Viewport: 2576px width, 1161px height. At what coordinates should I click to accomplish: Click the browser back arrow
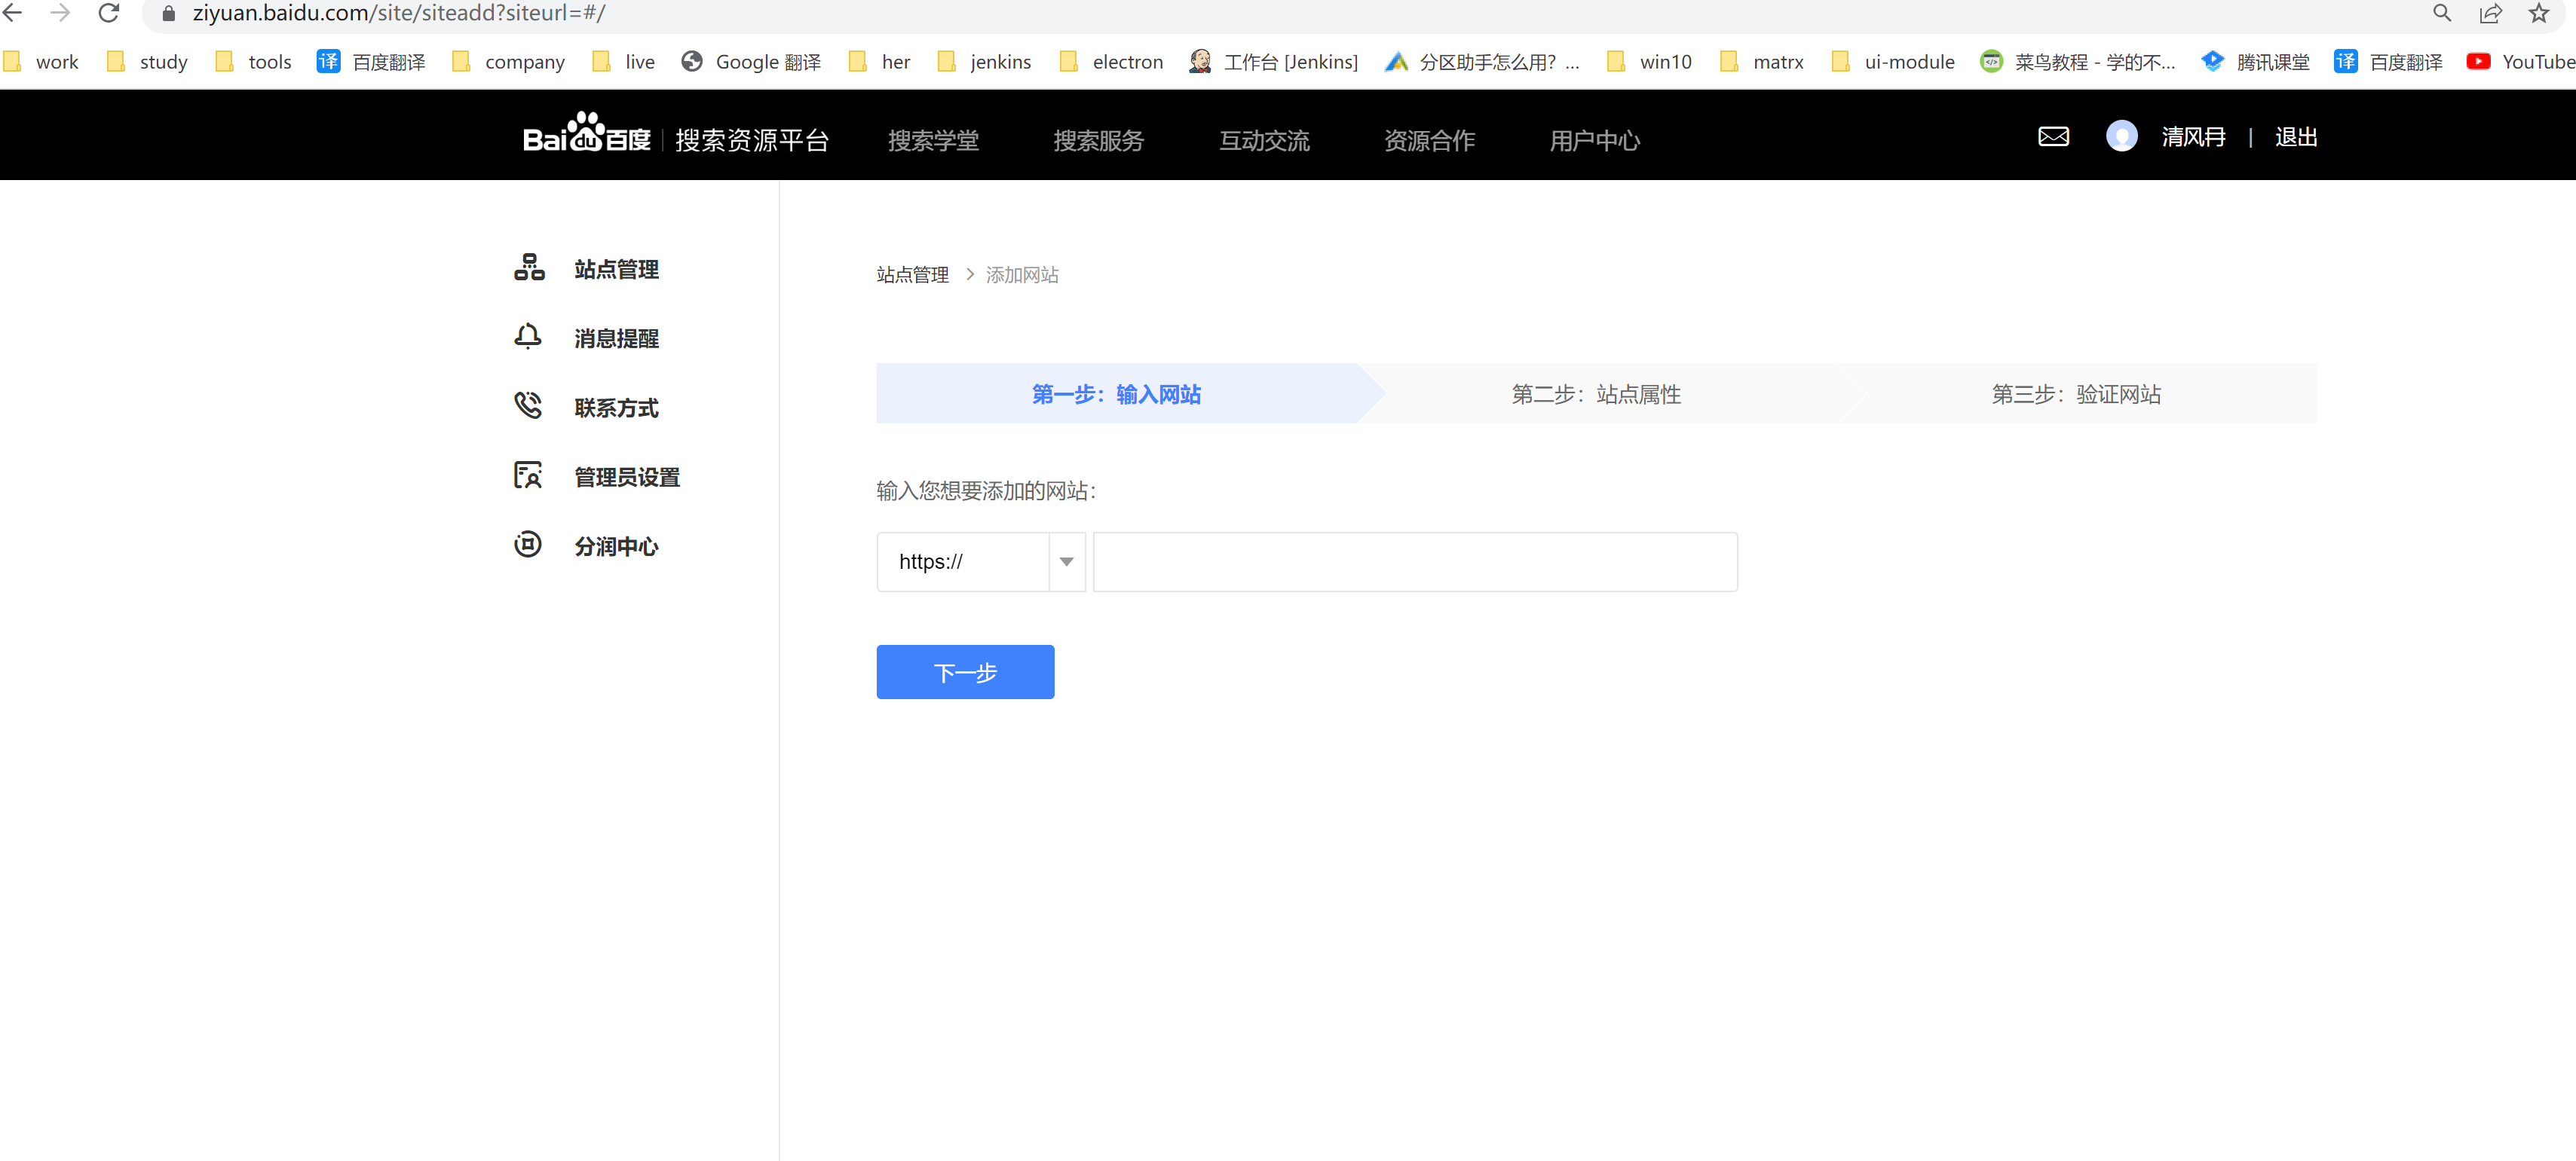point(13,13)
